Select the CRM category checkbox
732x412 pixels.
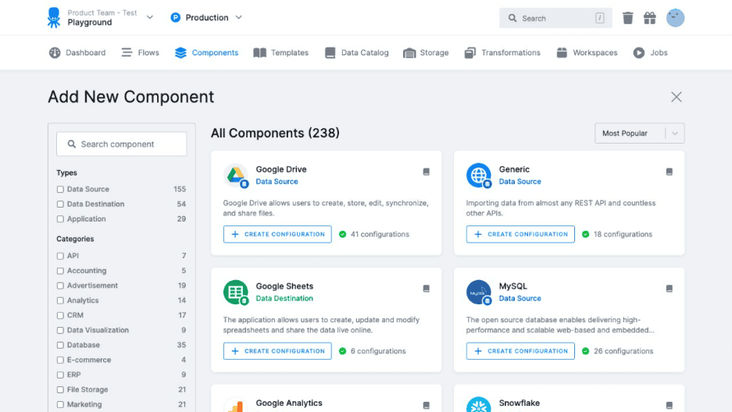tap(60, 315)
